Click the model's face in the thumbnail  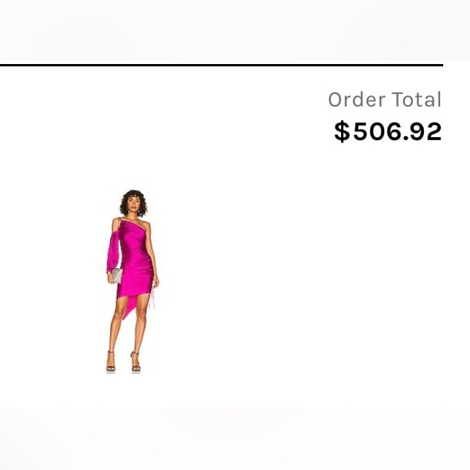click(x=134, y=203)
